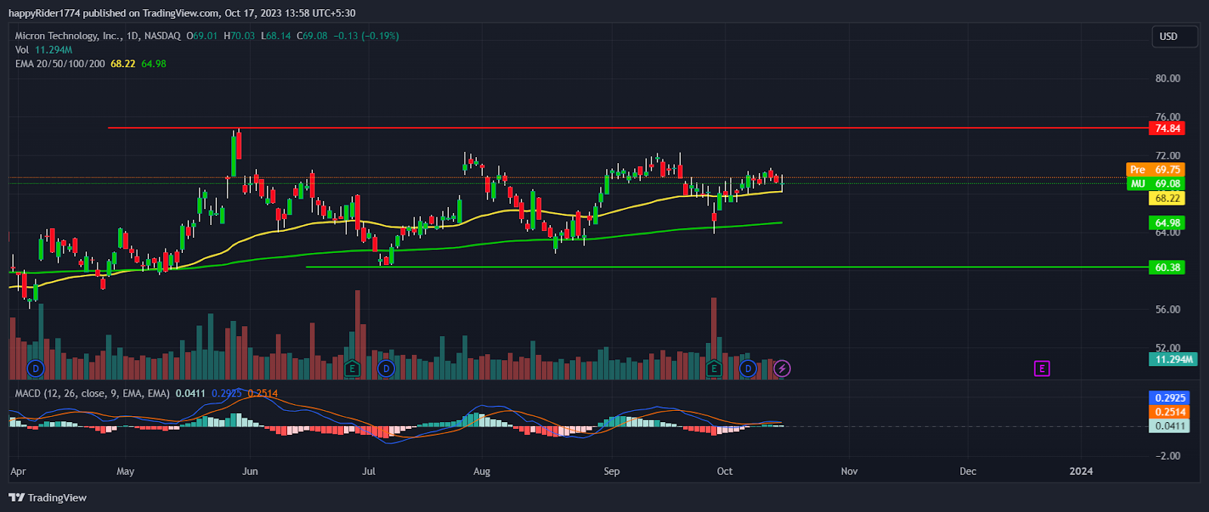Screen dimensions: 1209x512
Task: Click the late-September earnings E marker
Action: click(x=713, y=369)
